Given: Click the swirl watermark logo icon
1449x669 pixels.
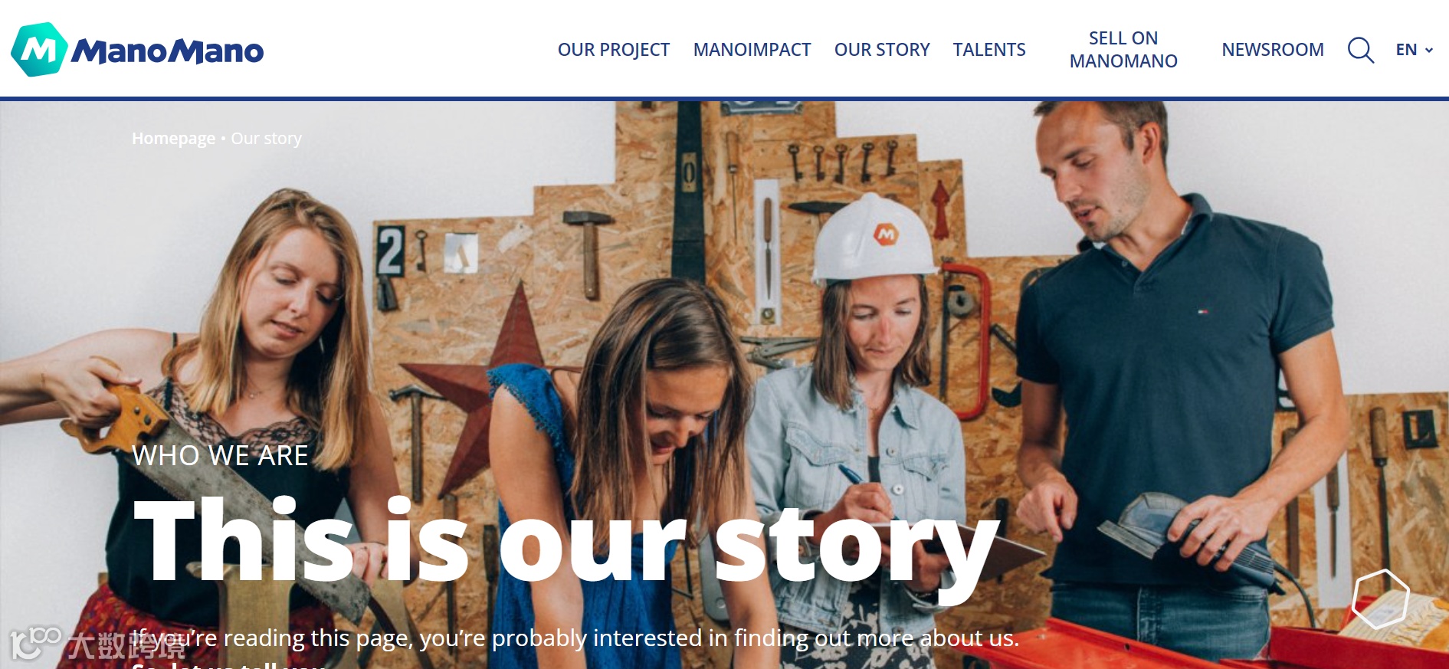Looking at the screenshot, I should click(34, 643).
